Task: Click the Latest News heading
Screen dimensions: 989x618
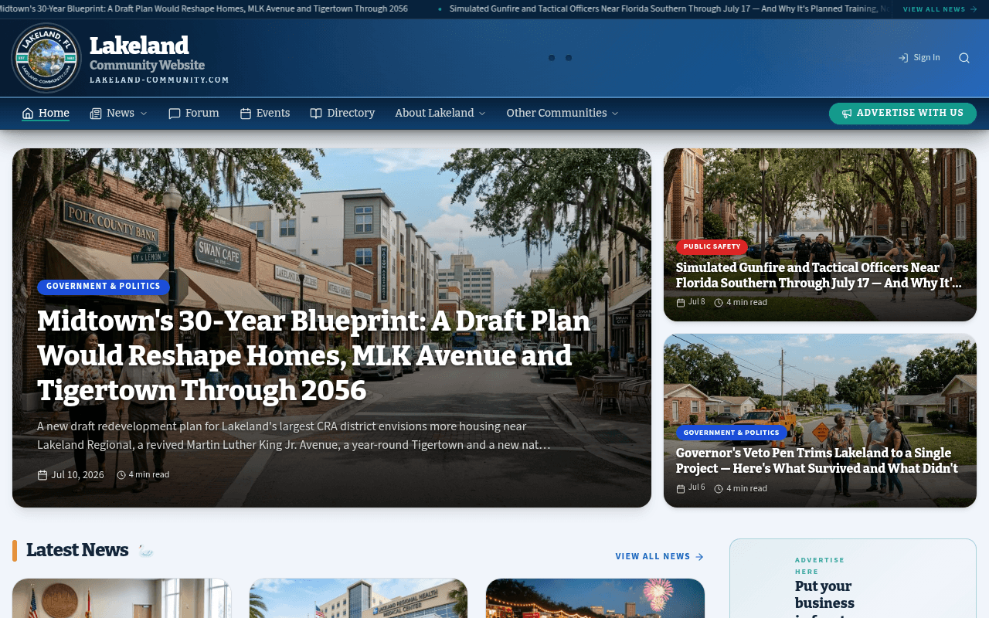Action: click(77, 550)
